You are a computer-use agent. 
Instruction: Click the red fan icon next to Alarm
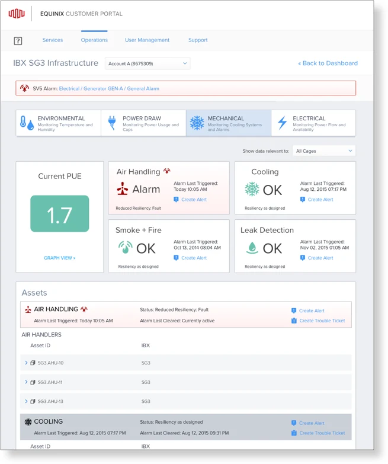(x=123, y=189)
